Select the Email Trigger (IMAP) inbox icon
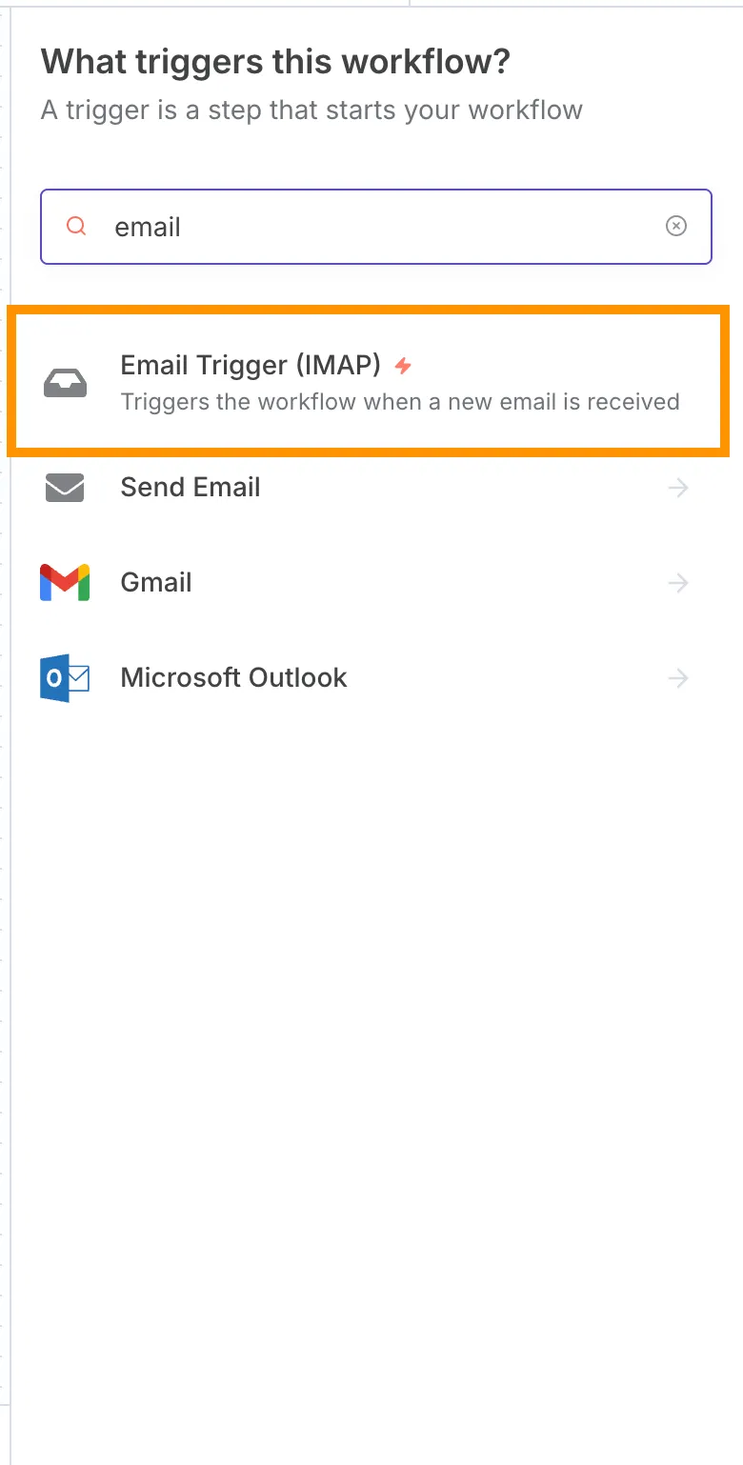This screenshot has height=1465, width=743. click(x=66, y=383)
